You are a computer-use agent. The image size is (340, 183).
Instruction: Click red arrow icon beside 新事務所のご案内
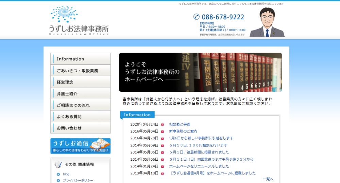coord(163,131)
